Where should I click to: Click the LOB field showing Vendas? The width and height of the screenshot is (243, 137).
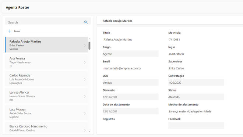point(130,83)
